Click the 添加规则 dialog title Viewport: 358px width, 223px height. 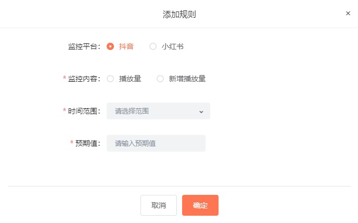tap(179, 14)
